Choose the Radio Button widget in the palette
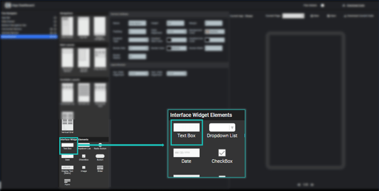 pos(100,145)
